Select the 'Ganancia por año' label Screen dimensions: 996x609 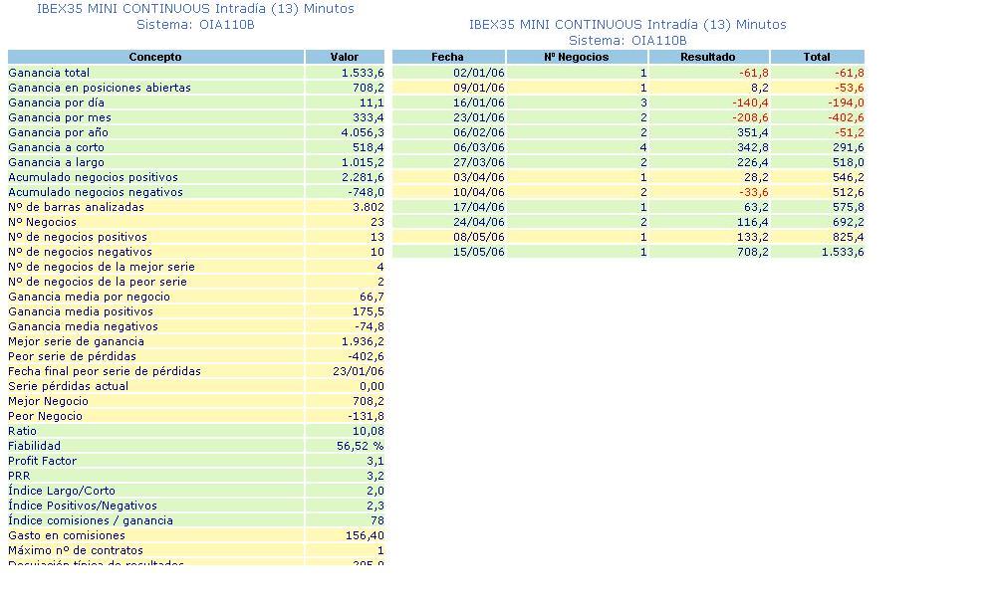[x=59, y=132]
